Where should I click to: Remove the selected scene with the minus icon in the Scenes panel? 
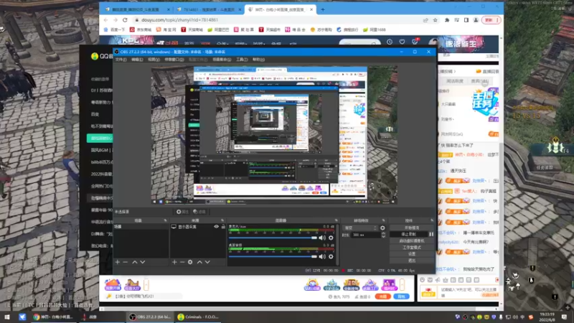click(x=125, y=262)
